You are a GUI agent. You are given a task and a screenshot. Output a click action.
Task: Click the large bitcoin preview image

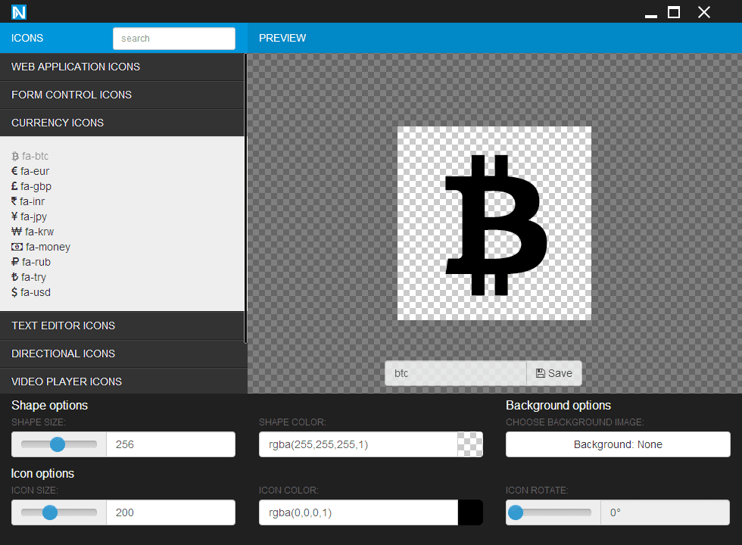494,223
